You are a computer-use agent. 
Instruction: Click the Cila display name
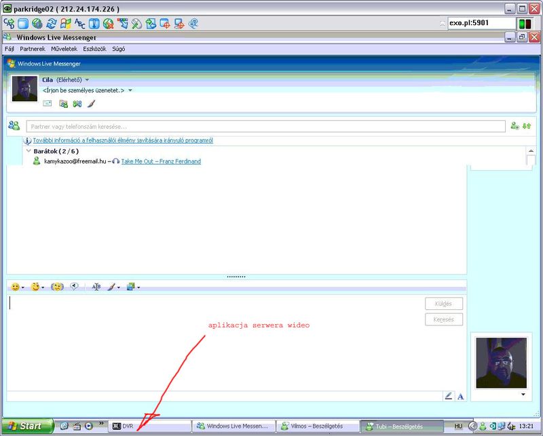tap(48, 80)
